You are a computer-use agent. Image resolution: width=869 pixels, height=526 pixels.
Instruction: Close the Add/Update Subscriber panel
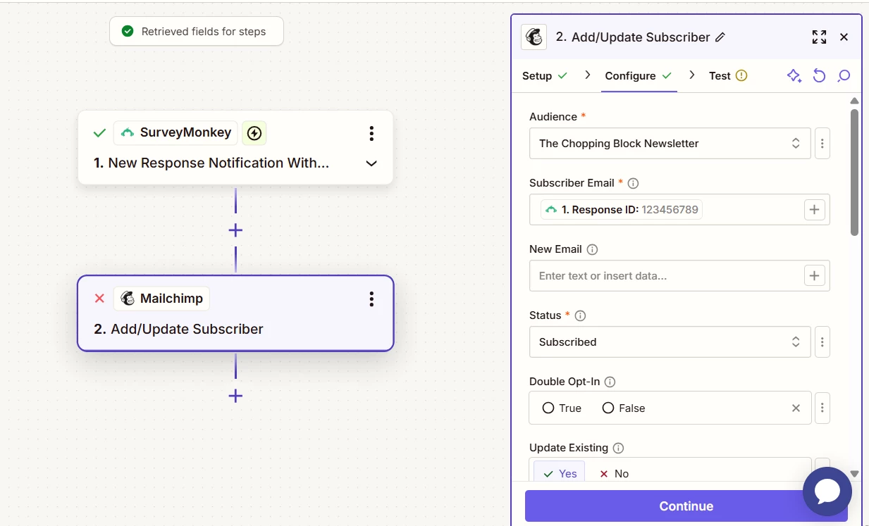[x=844, y=37]
